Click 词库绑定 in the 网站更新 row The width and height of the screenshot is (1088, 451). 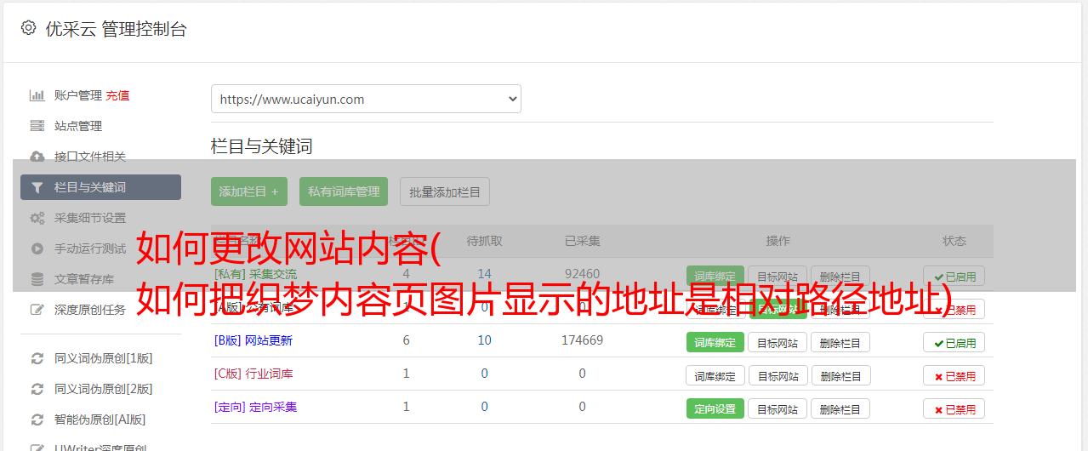pos(715,342)
